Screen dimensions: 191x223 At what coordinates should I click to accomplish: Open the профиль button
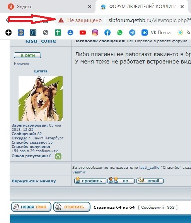[x=90, y=181]
